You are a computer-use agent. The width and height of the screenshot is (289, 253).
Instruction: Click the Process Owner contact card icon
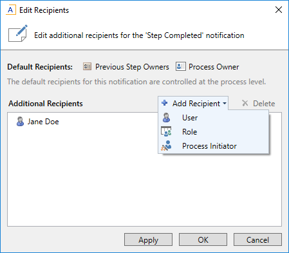click(181, 66)
